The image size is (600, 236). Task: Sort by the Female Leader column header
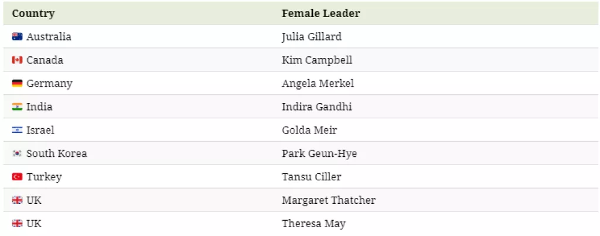[321, 13]
